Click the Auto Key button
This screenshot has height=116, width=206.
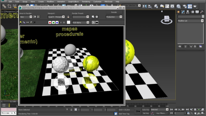point(146,110)
